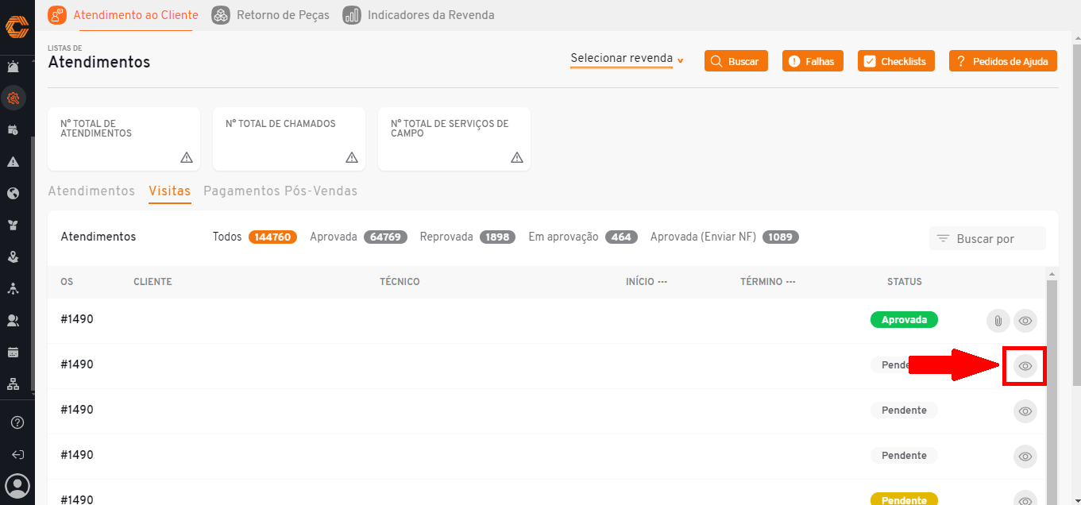Open the sprout plant sidebar icon
1081x505 pixels.
[13, 225]
